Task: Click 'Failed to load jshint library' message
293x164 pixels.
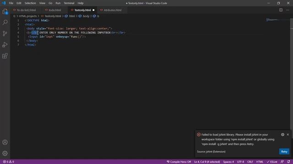Action: click(x=238, y=139)
